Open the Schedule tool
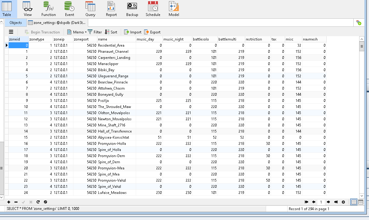 tap(153, 9)
